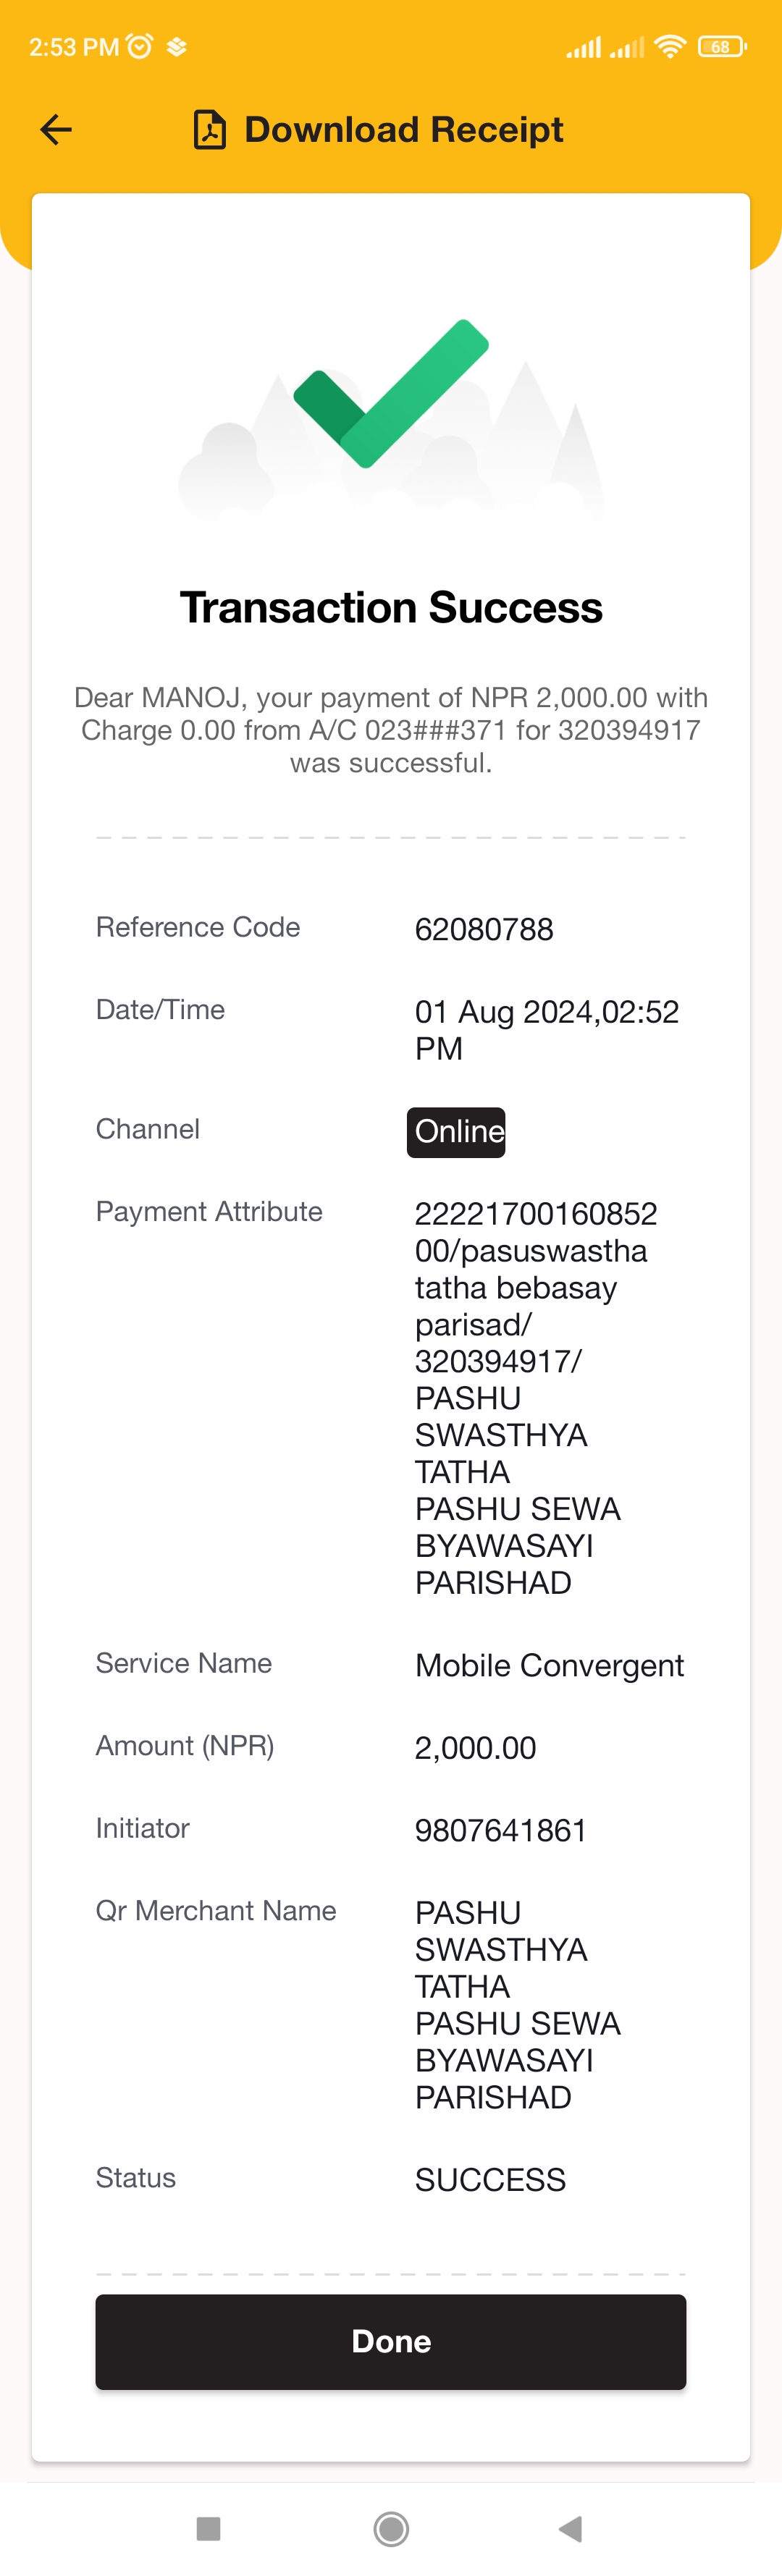Click the PDF download receipt icon
The image size is (782, 2576).
pyautogui.click(x=209, y=130)
